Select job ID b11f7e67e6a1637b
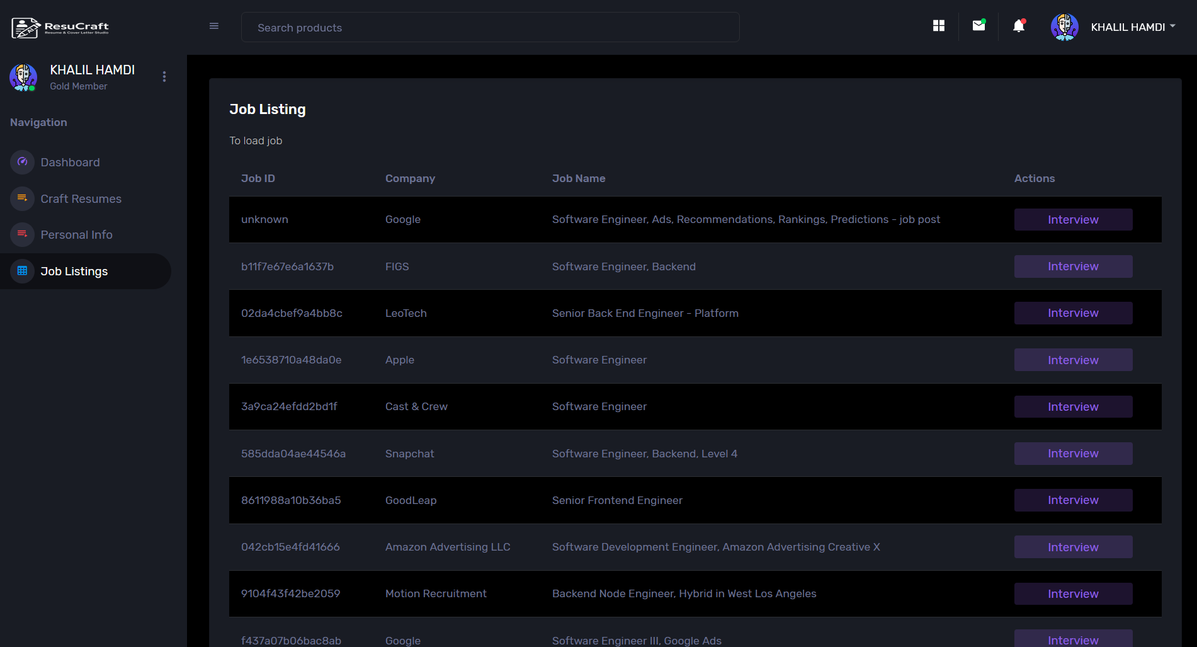 (287, 266)
